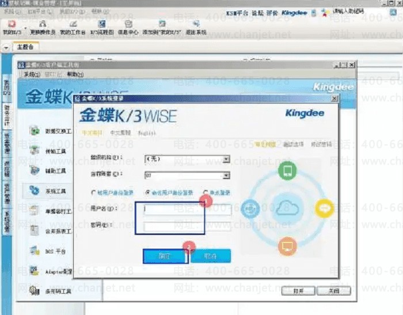The image size is (403, 315).
Task: Select Adapter配置 icon in tools list
Action: click(34, 271)
